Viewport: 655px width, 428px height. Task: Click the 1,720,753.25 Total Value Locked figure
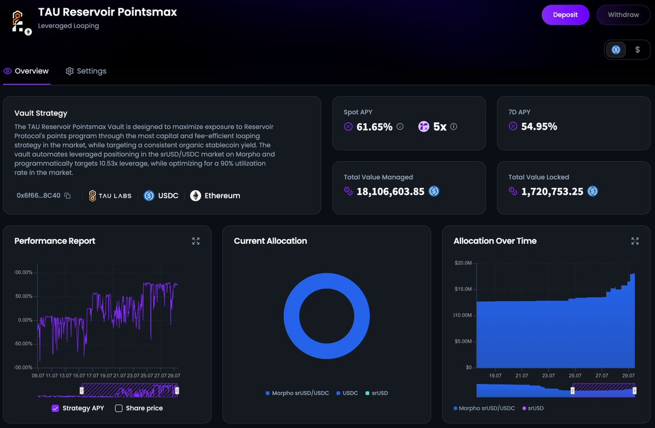(x=552, y=191)
